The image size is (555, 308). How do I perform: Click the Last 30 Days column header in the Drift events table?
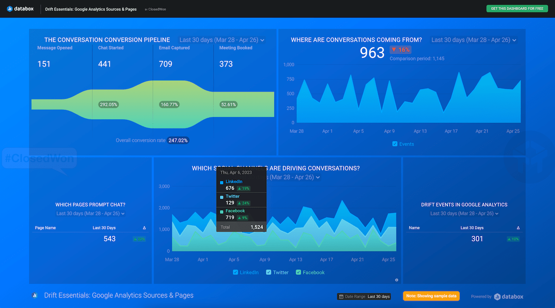point(472,228)
